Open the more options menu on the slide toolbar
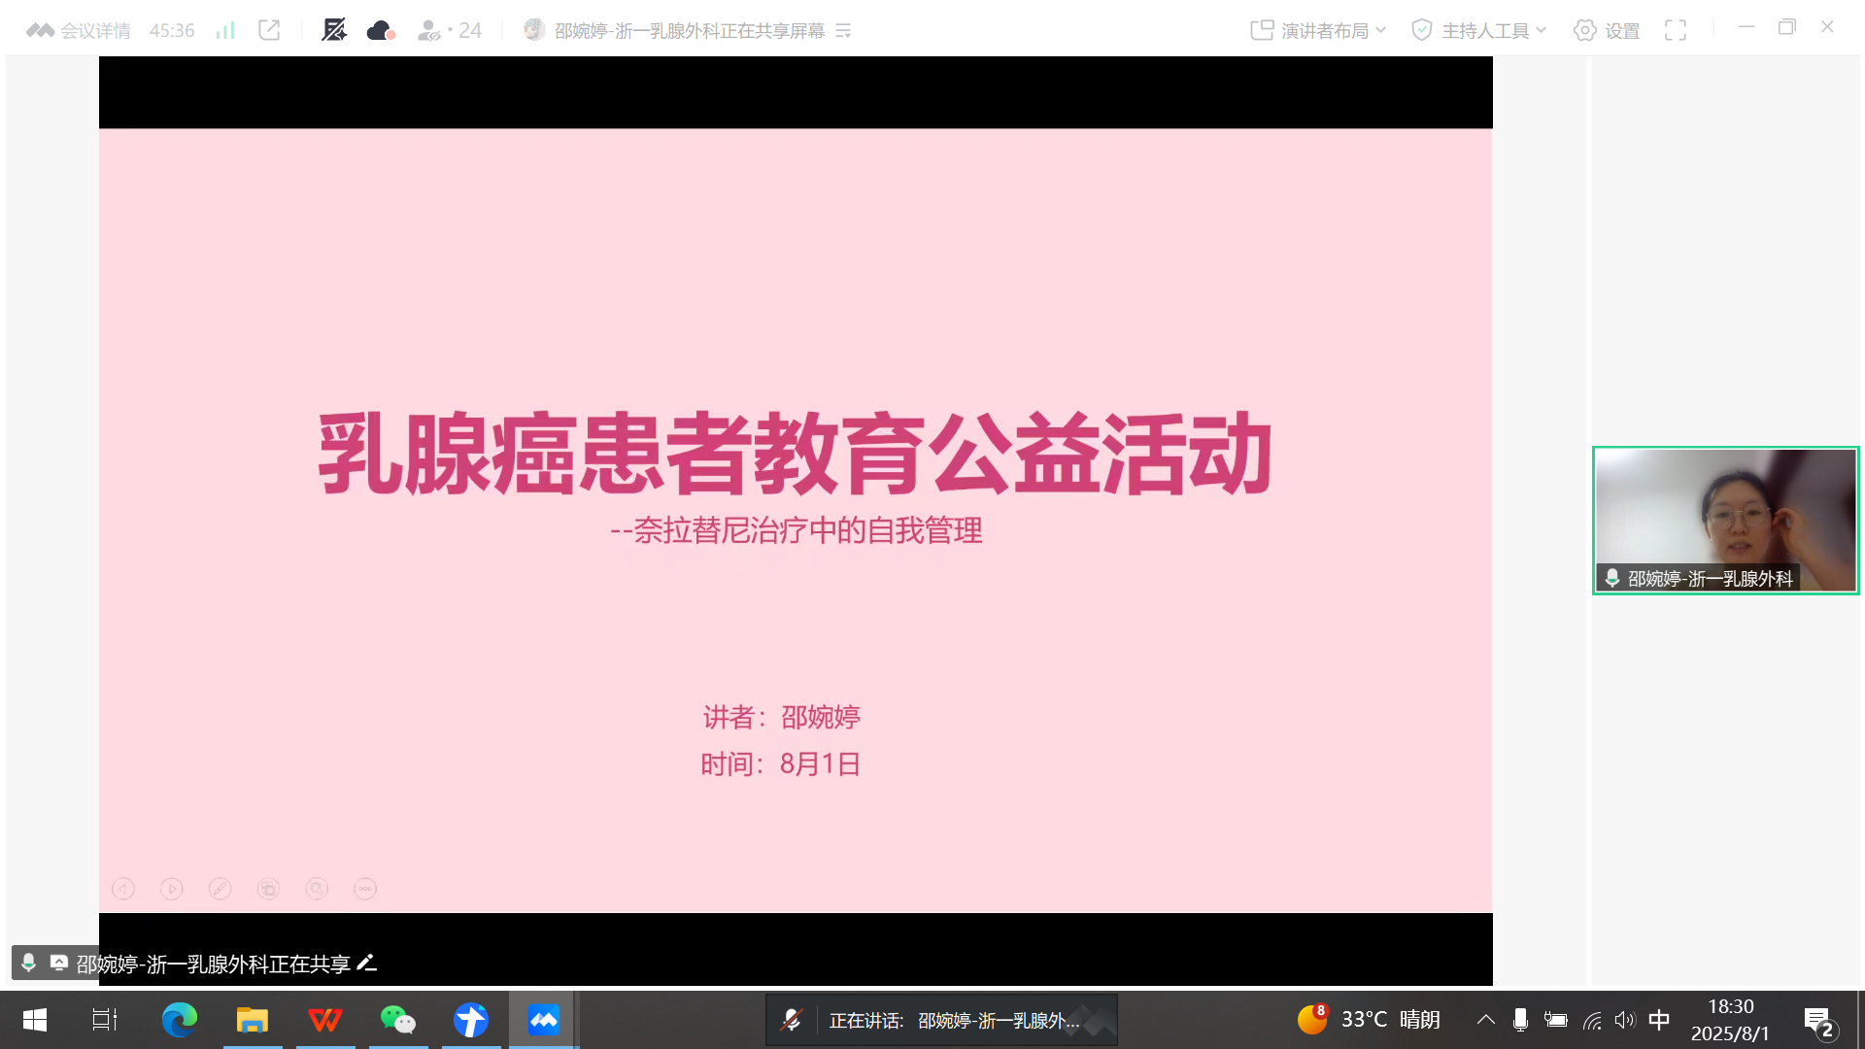 tap(365, 888)
